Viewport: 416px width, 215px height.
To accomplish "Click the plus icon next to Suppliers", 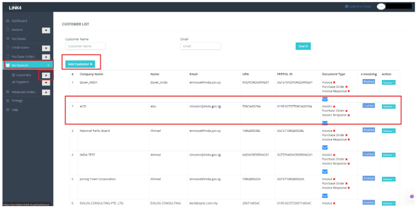I will (x=46, y=83).
